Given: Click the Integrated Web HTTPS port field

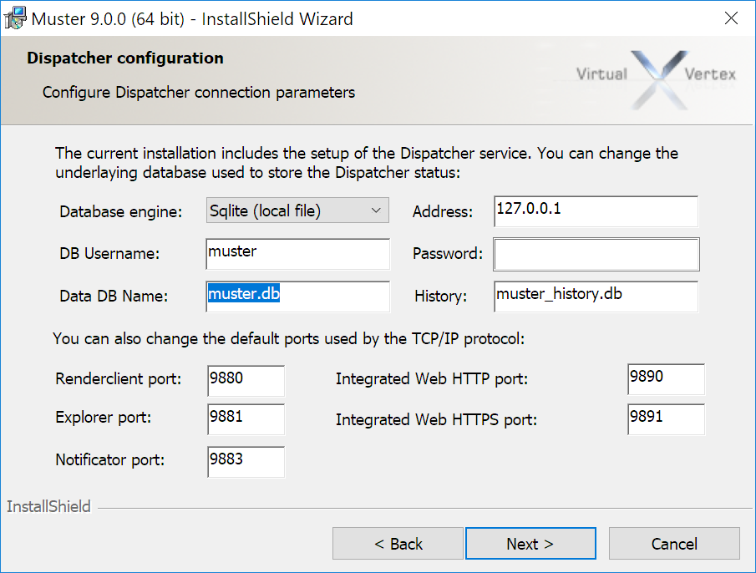Looking at the screenshot, I should 666,418.
